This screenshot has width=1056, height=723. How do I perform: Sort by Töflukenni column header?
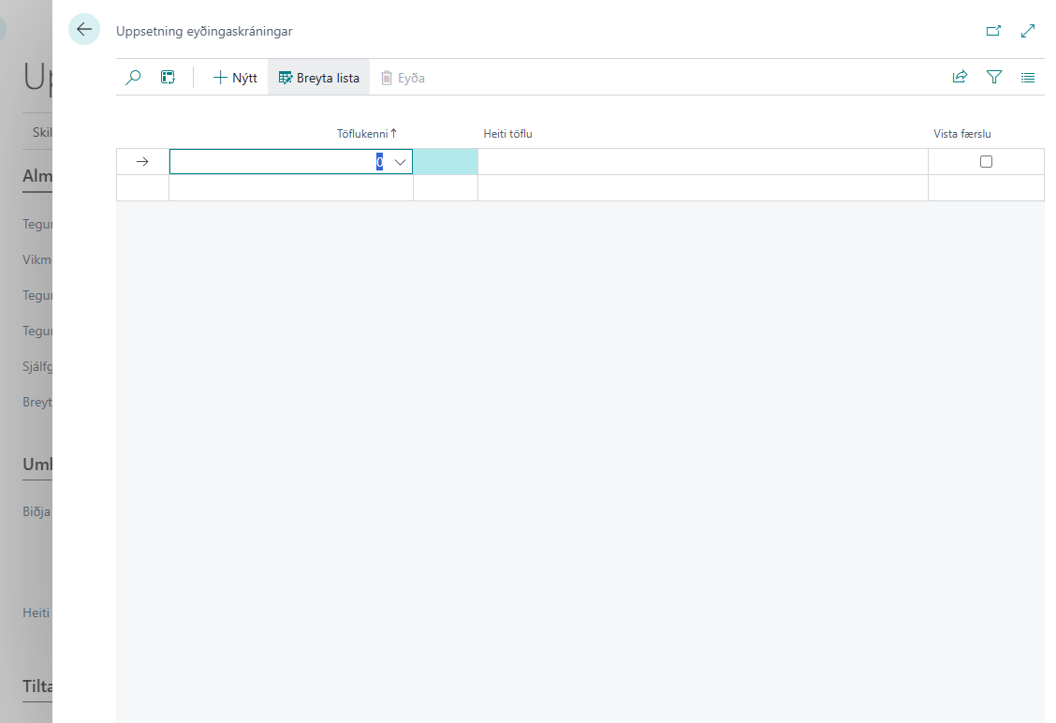(x=366, y=134)
